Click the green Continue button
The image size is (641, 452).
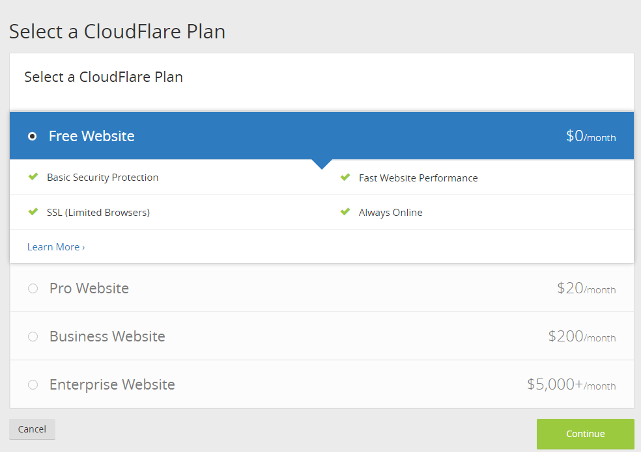pyautogui.click(x=585, y=434)
